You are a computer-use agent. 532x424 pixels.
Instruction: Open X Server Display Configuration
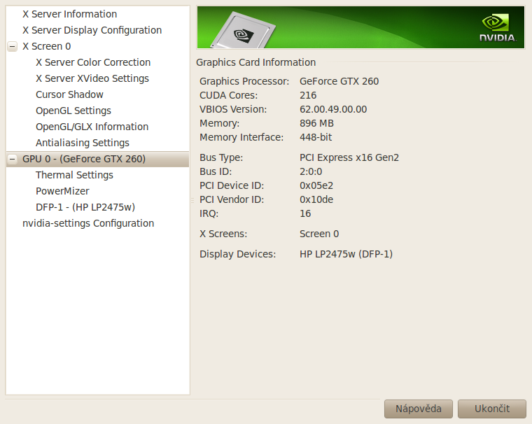point(92,30)
